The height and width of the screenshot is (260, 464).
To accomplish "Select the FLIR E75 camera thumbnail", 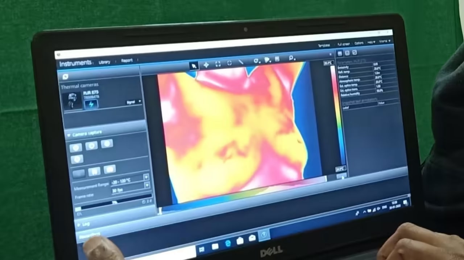I will point(72,101).
